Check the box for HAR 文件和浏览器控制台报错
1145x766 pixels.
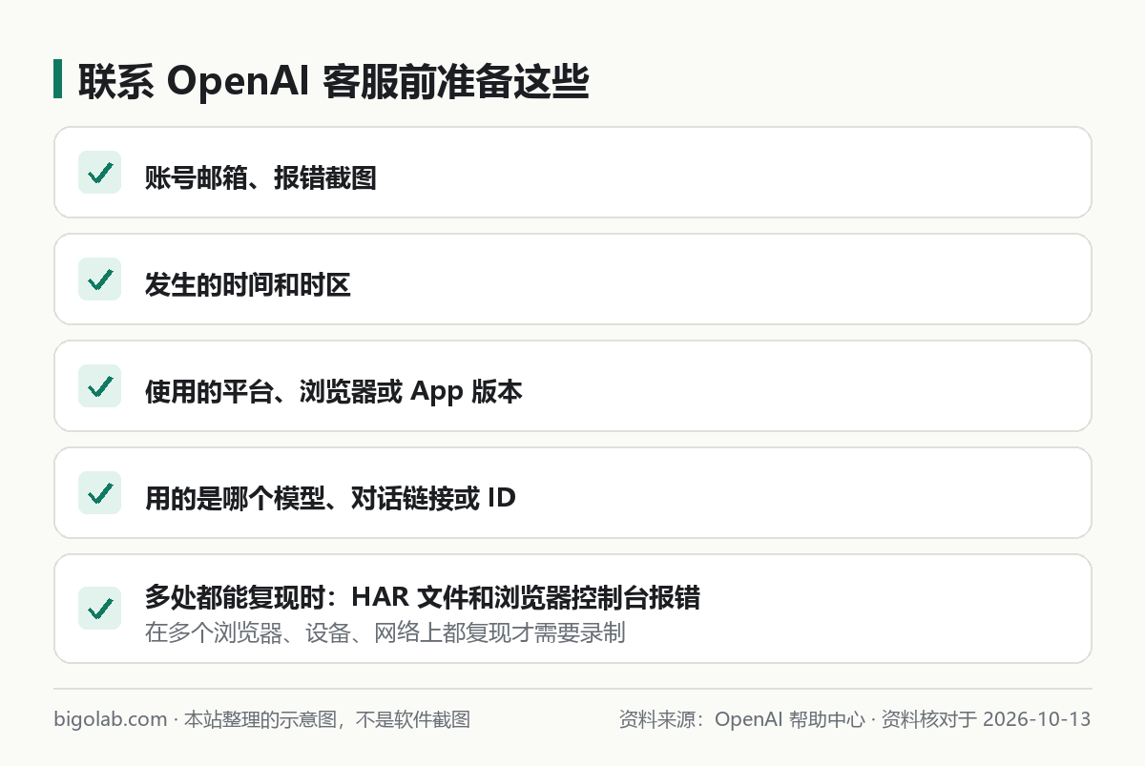coord(99,608)
